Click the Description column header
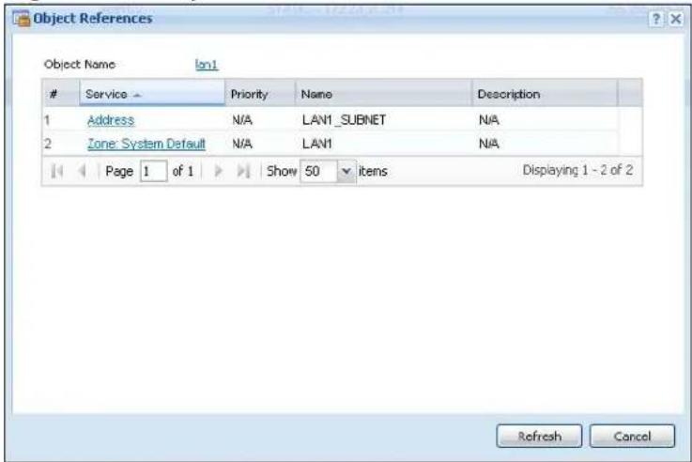 coord(545,94)
